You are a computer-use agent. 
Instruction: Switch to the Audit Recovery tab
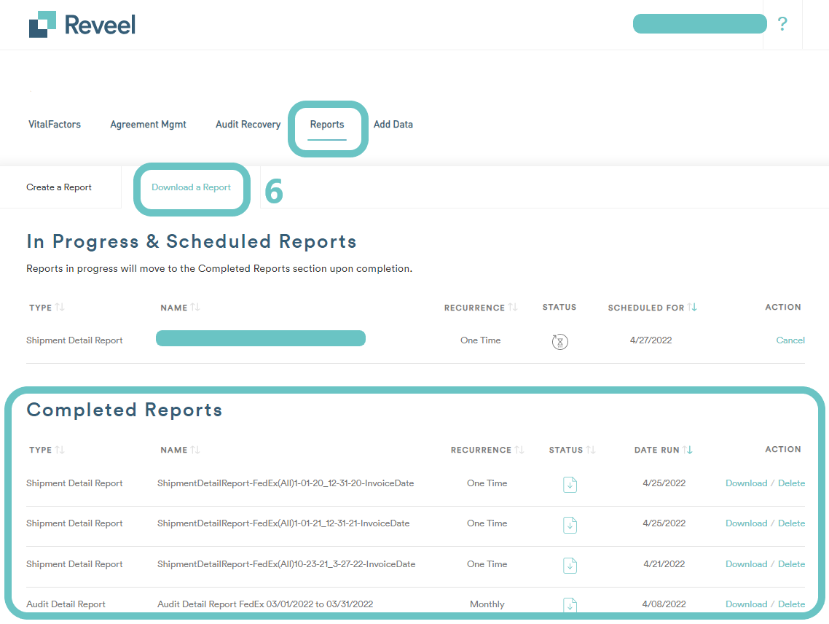[248, 124]
